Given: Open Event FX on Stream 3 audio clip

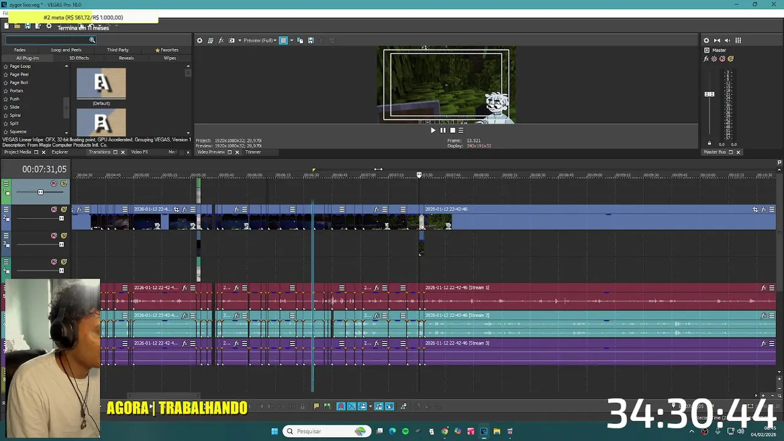Looking at the screenshot, I should click(x=764, y=344).
